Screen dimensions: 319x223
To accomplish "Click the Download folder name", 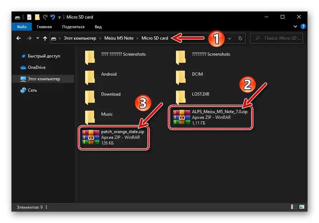I will pos(111,94).
